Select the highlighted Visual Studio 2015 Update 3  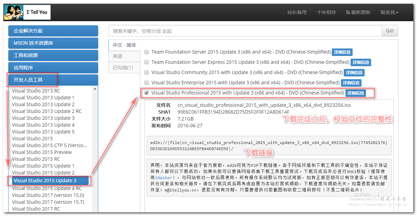click(x=50, y=181)
